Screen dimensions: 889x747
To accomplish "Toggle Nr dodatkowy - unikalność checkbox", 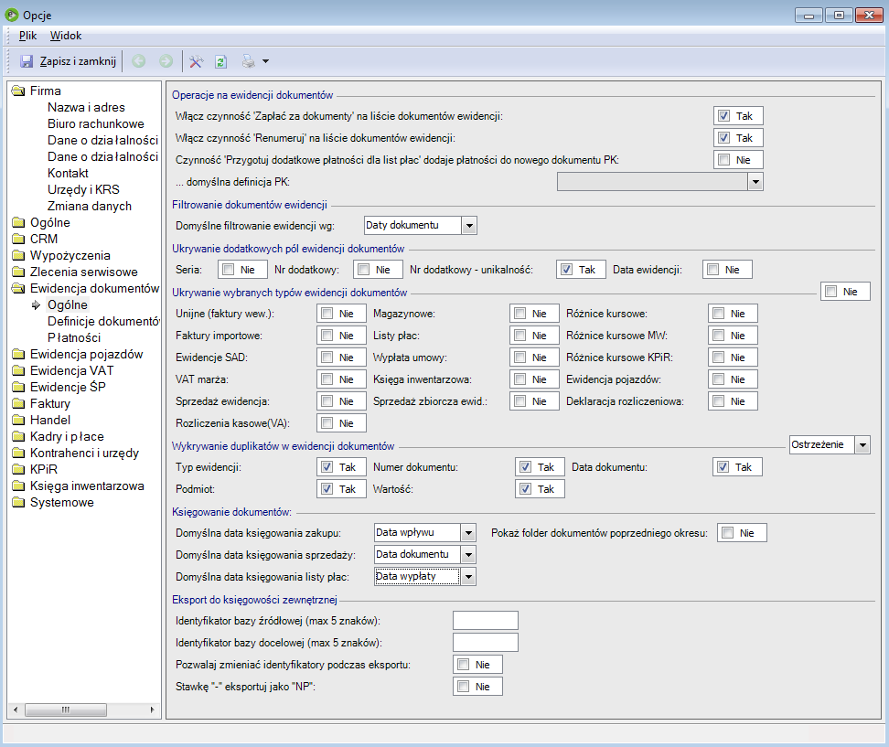I will (x=566, y=269).
